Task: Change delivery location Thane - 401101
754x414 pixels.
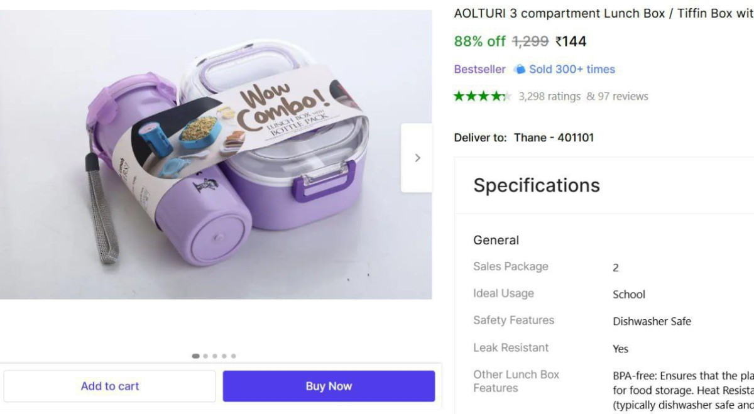Action: pyautogui.click(x=554, y=138)
